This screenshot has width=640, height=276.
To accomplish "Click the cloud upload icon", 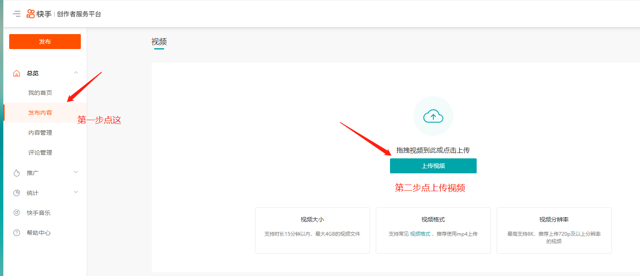I will click(x=433, y=116).
